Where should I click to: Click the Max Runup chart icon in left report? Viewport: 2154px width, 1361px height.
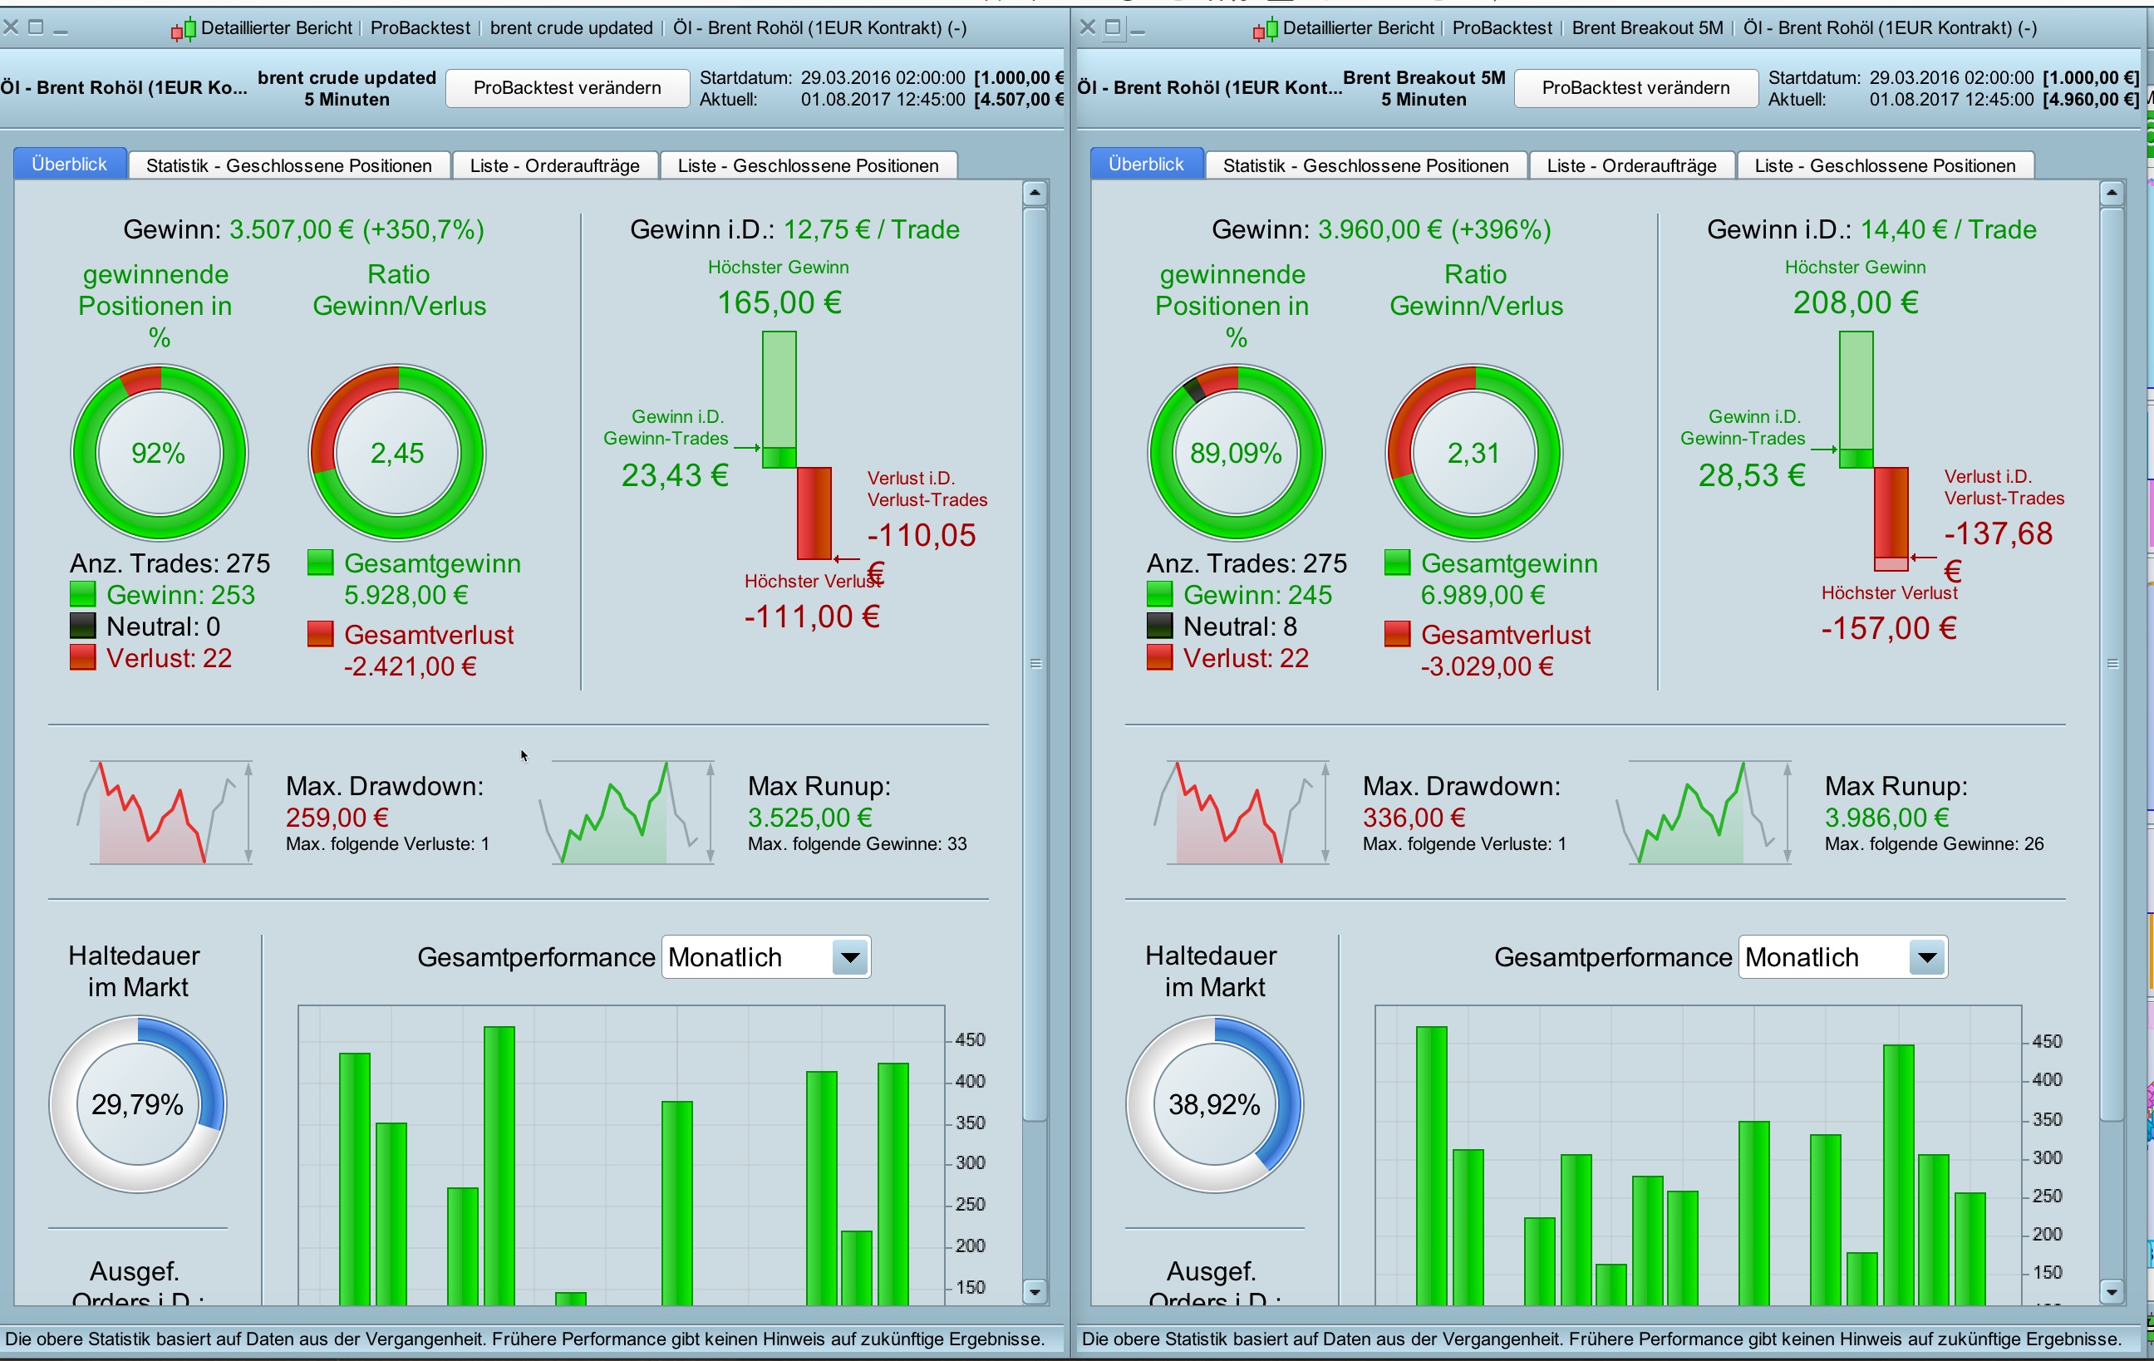click(x=626, y=813)
